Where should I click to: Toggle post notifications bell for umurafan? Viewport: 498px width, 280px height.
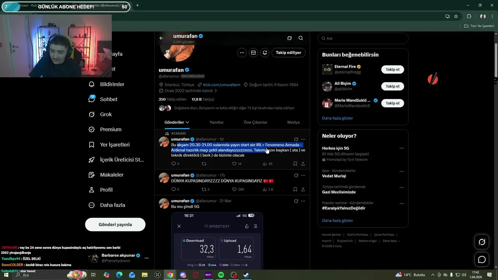(265, 52)
